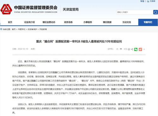This screenshot has width=158, height=116.
Task: Click CHINA SECURITIES REGULATORY COMMISSION text
Action: coord(36,12)
